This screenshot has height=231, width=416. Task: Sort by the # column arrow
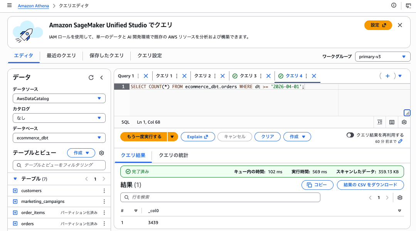click(x=136, y=211)
